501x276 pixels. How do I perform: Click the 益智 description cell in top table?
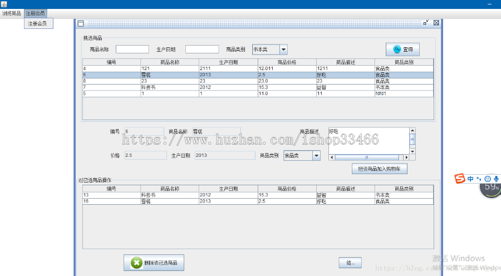[346, 87]
